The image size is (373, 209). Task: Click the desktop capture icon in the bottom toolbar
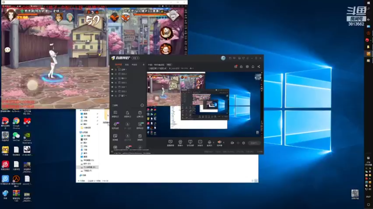[170, 143]
